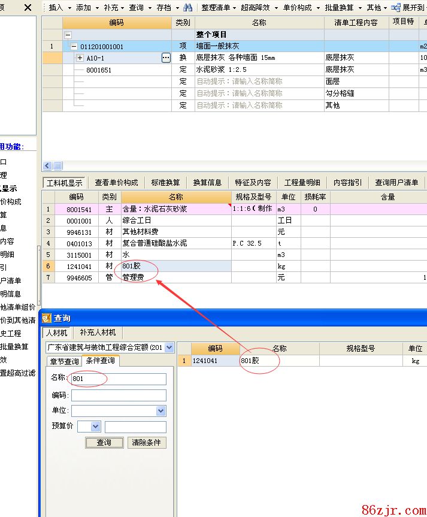Open the 预算价 comparison operator dropdown

click(x=95, y=426)
